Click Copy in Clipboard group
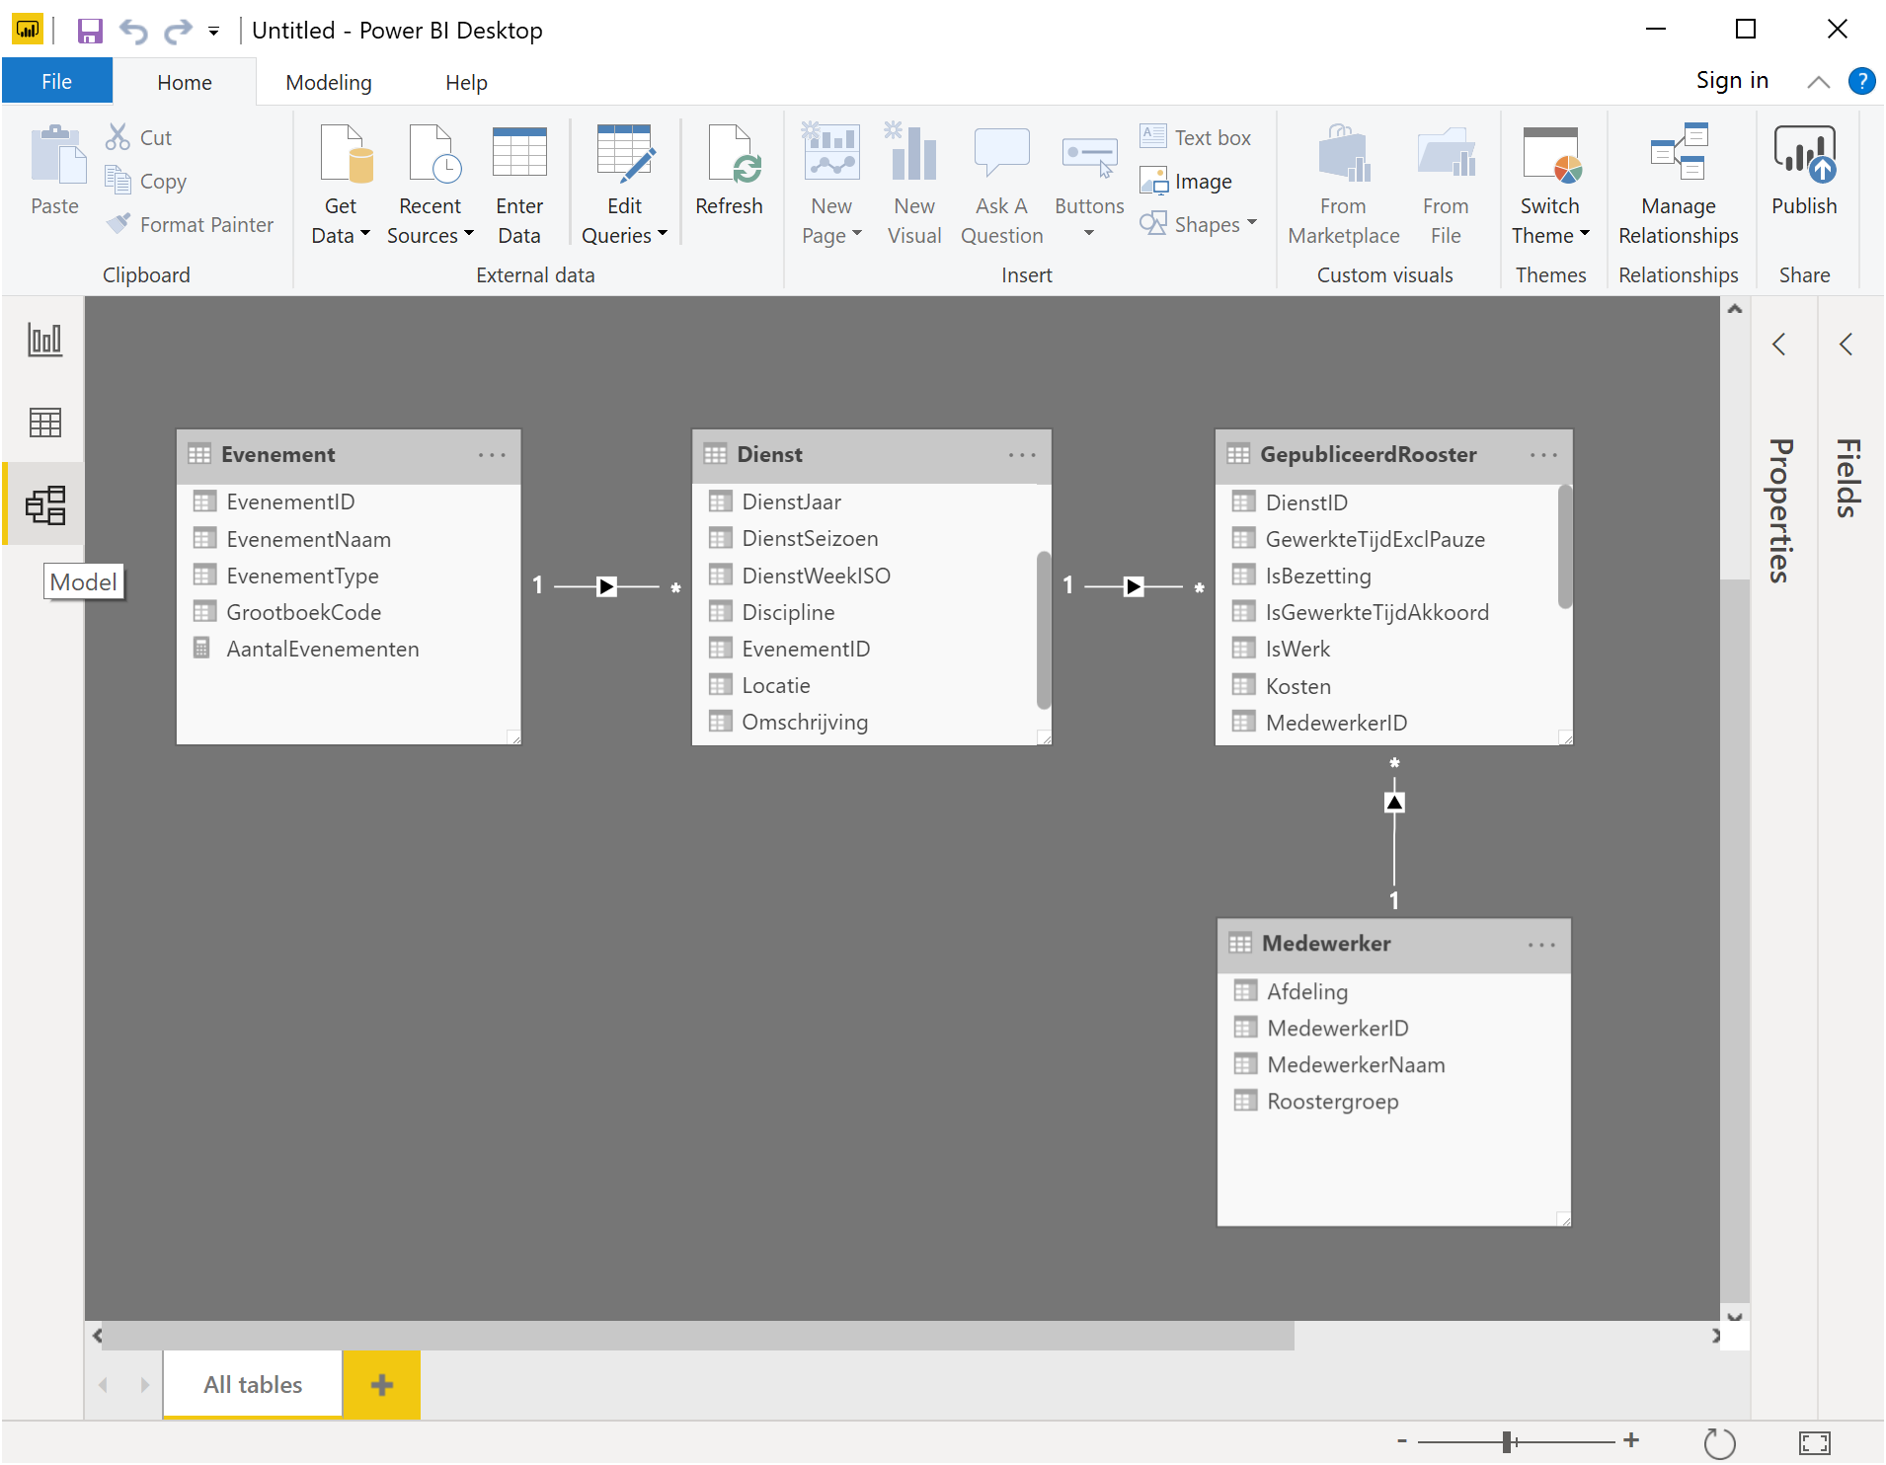 point(146,181)
